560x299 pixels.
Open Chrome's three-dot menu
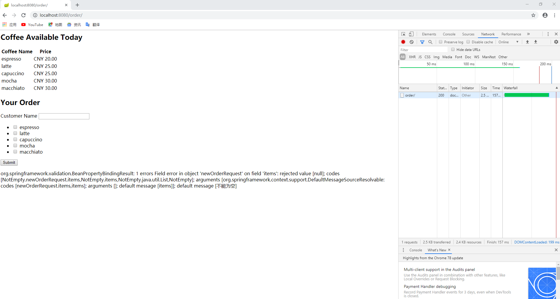[x=554, y=15]
